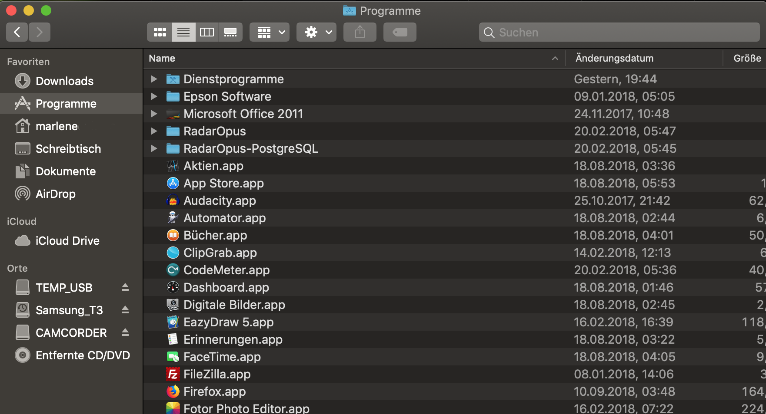Viewport: 766px width, 414px height.
Task: Switch to icon view
Action: click(x=160, y=32)
